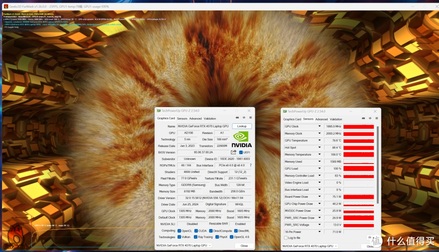
Task: Toggle the Ray Tracing checkbox
Action: pos(196,237)
